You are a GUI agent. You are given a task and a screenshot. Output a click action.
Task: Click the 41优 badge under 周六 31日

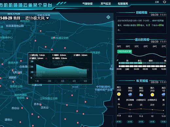[152, 122]
